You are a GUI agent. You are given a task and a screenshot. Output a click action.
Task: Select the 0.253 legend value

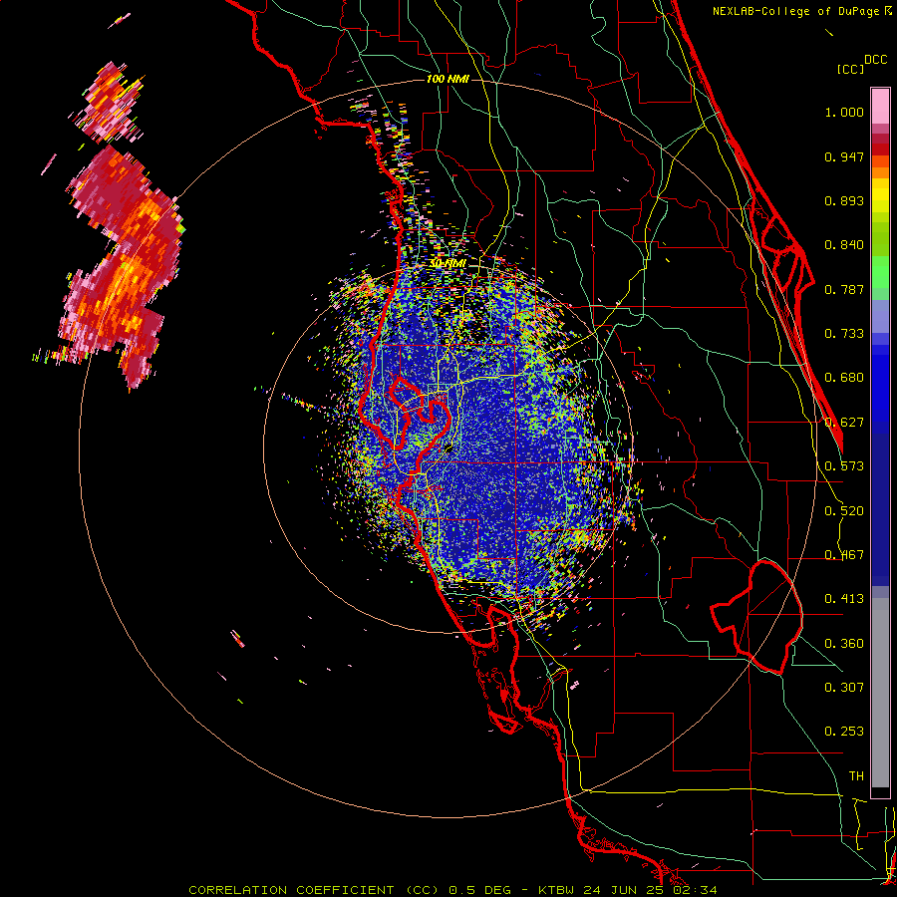coord(844,733)
